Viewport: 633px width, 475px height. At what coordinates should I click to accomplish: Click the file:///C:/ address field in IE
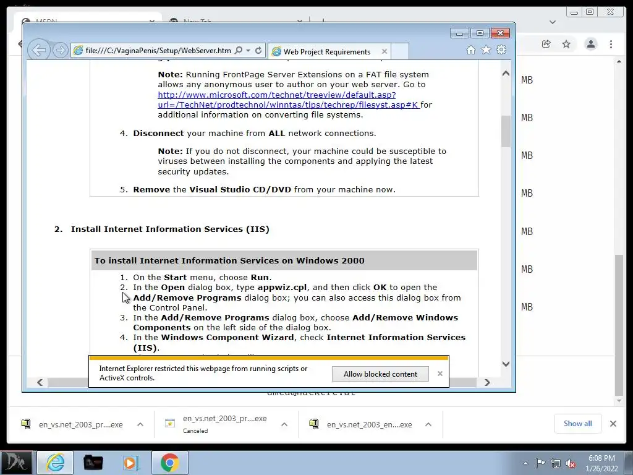[158, 51]
